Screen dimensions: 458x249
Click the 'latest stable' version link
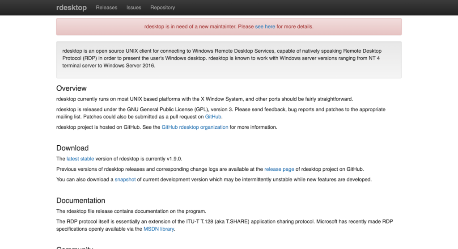click(x=81, y=159)
